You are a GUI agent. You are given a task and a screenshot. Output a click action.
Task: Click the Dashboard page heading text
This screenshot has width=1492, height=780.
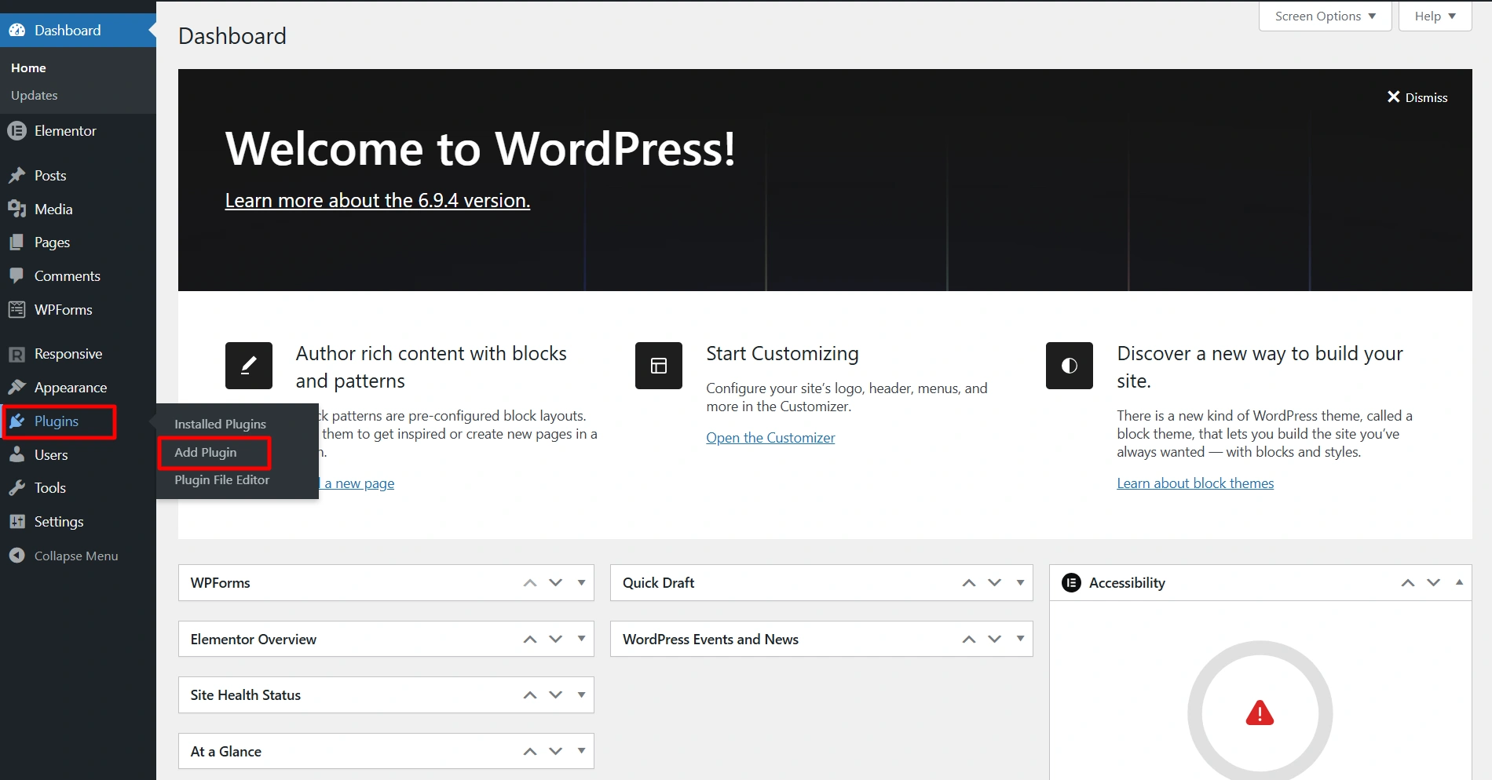click(x=232, y=36)
